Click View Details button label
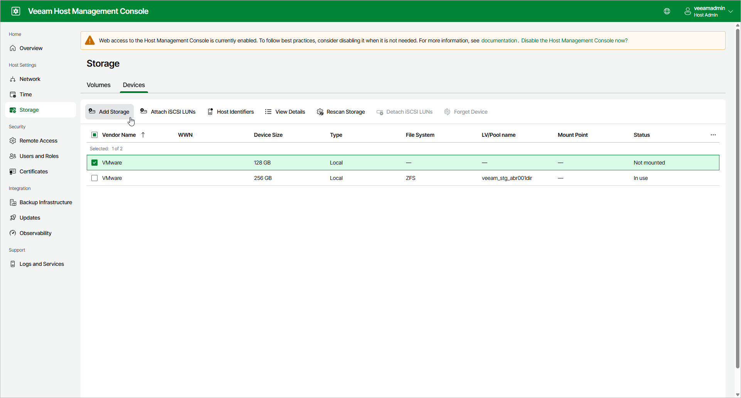The width and height of the screenshot is (741, 398). coord(290,112)
